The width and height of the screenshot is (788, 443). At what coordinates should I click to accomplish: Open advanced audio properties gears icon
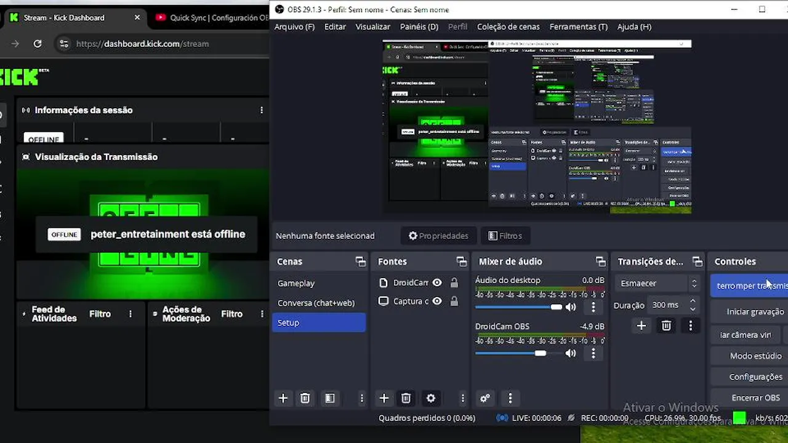coord(485,398)
